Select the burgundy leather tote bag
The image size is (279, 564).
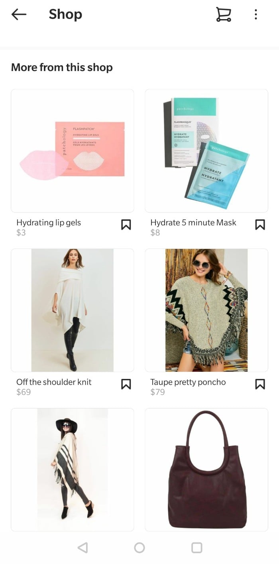point(206,469)
